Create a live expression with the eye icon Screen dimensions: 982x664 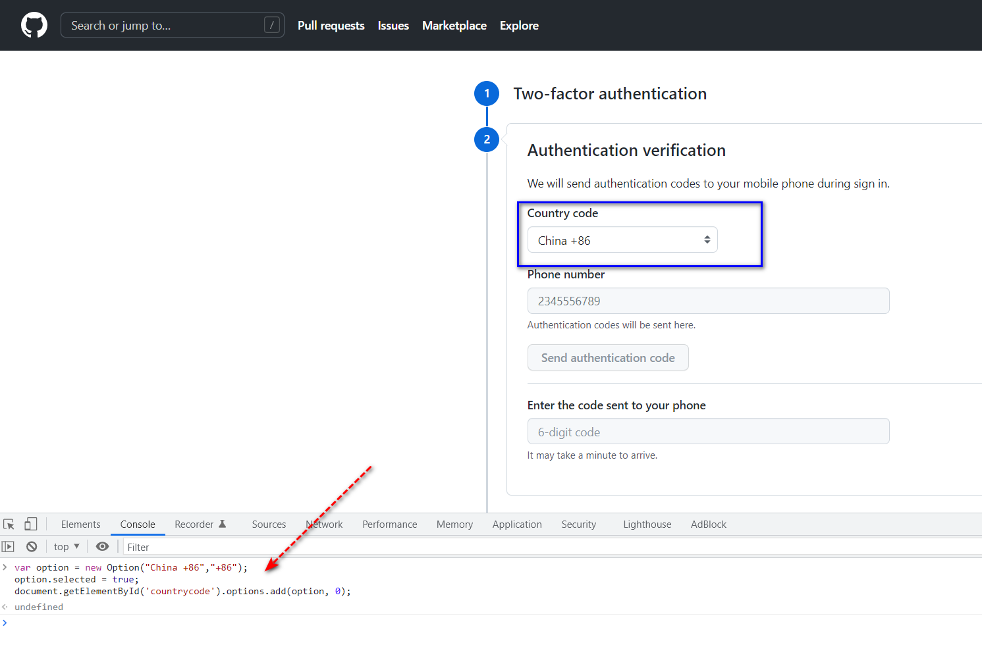[102, 546]
